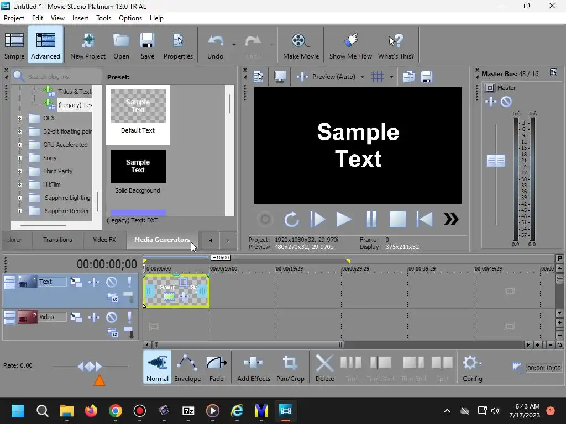Open the Tools menu
This screenshot has height=424, width=566.
tap(103, 18)
